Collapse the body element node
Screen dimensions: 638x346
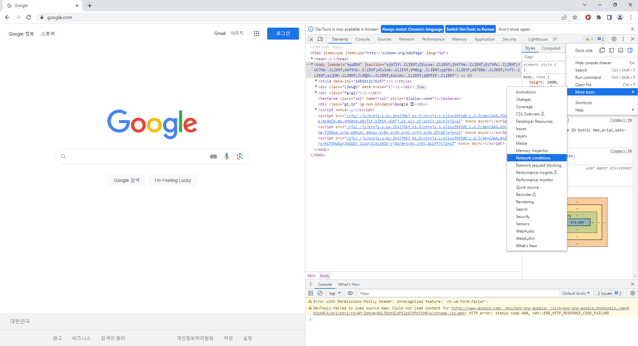click(x=312, y=64)
